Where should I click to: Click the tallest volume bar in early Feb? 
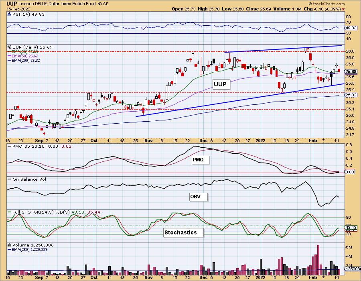tap(318, 260)
